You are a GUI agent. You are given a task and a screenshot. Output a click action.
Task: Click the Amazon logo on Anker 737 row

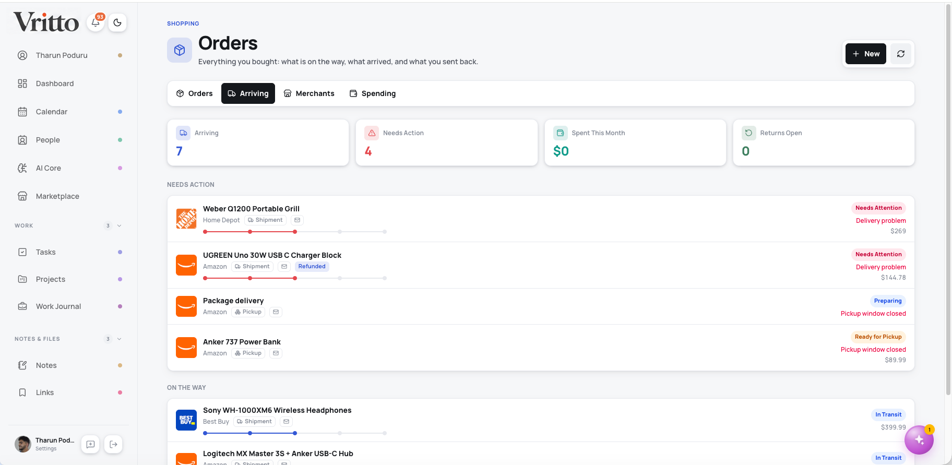[186, 348]
